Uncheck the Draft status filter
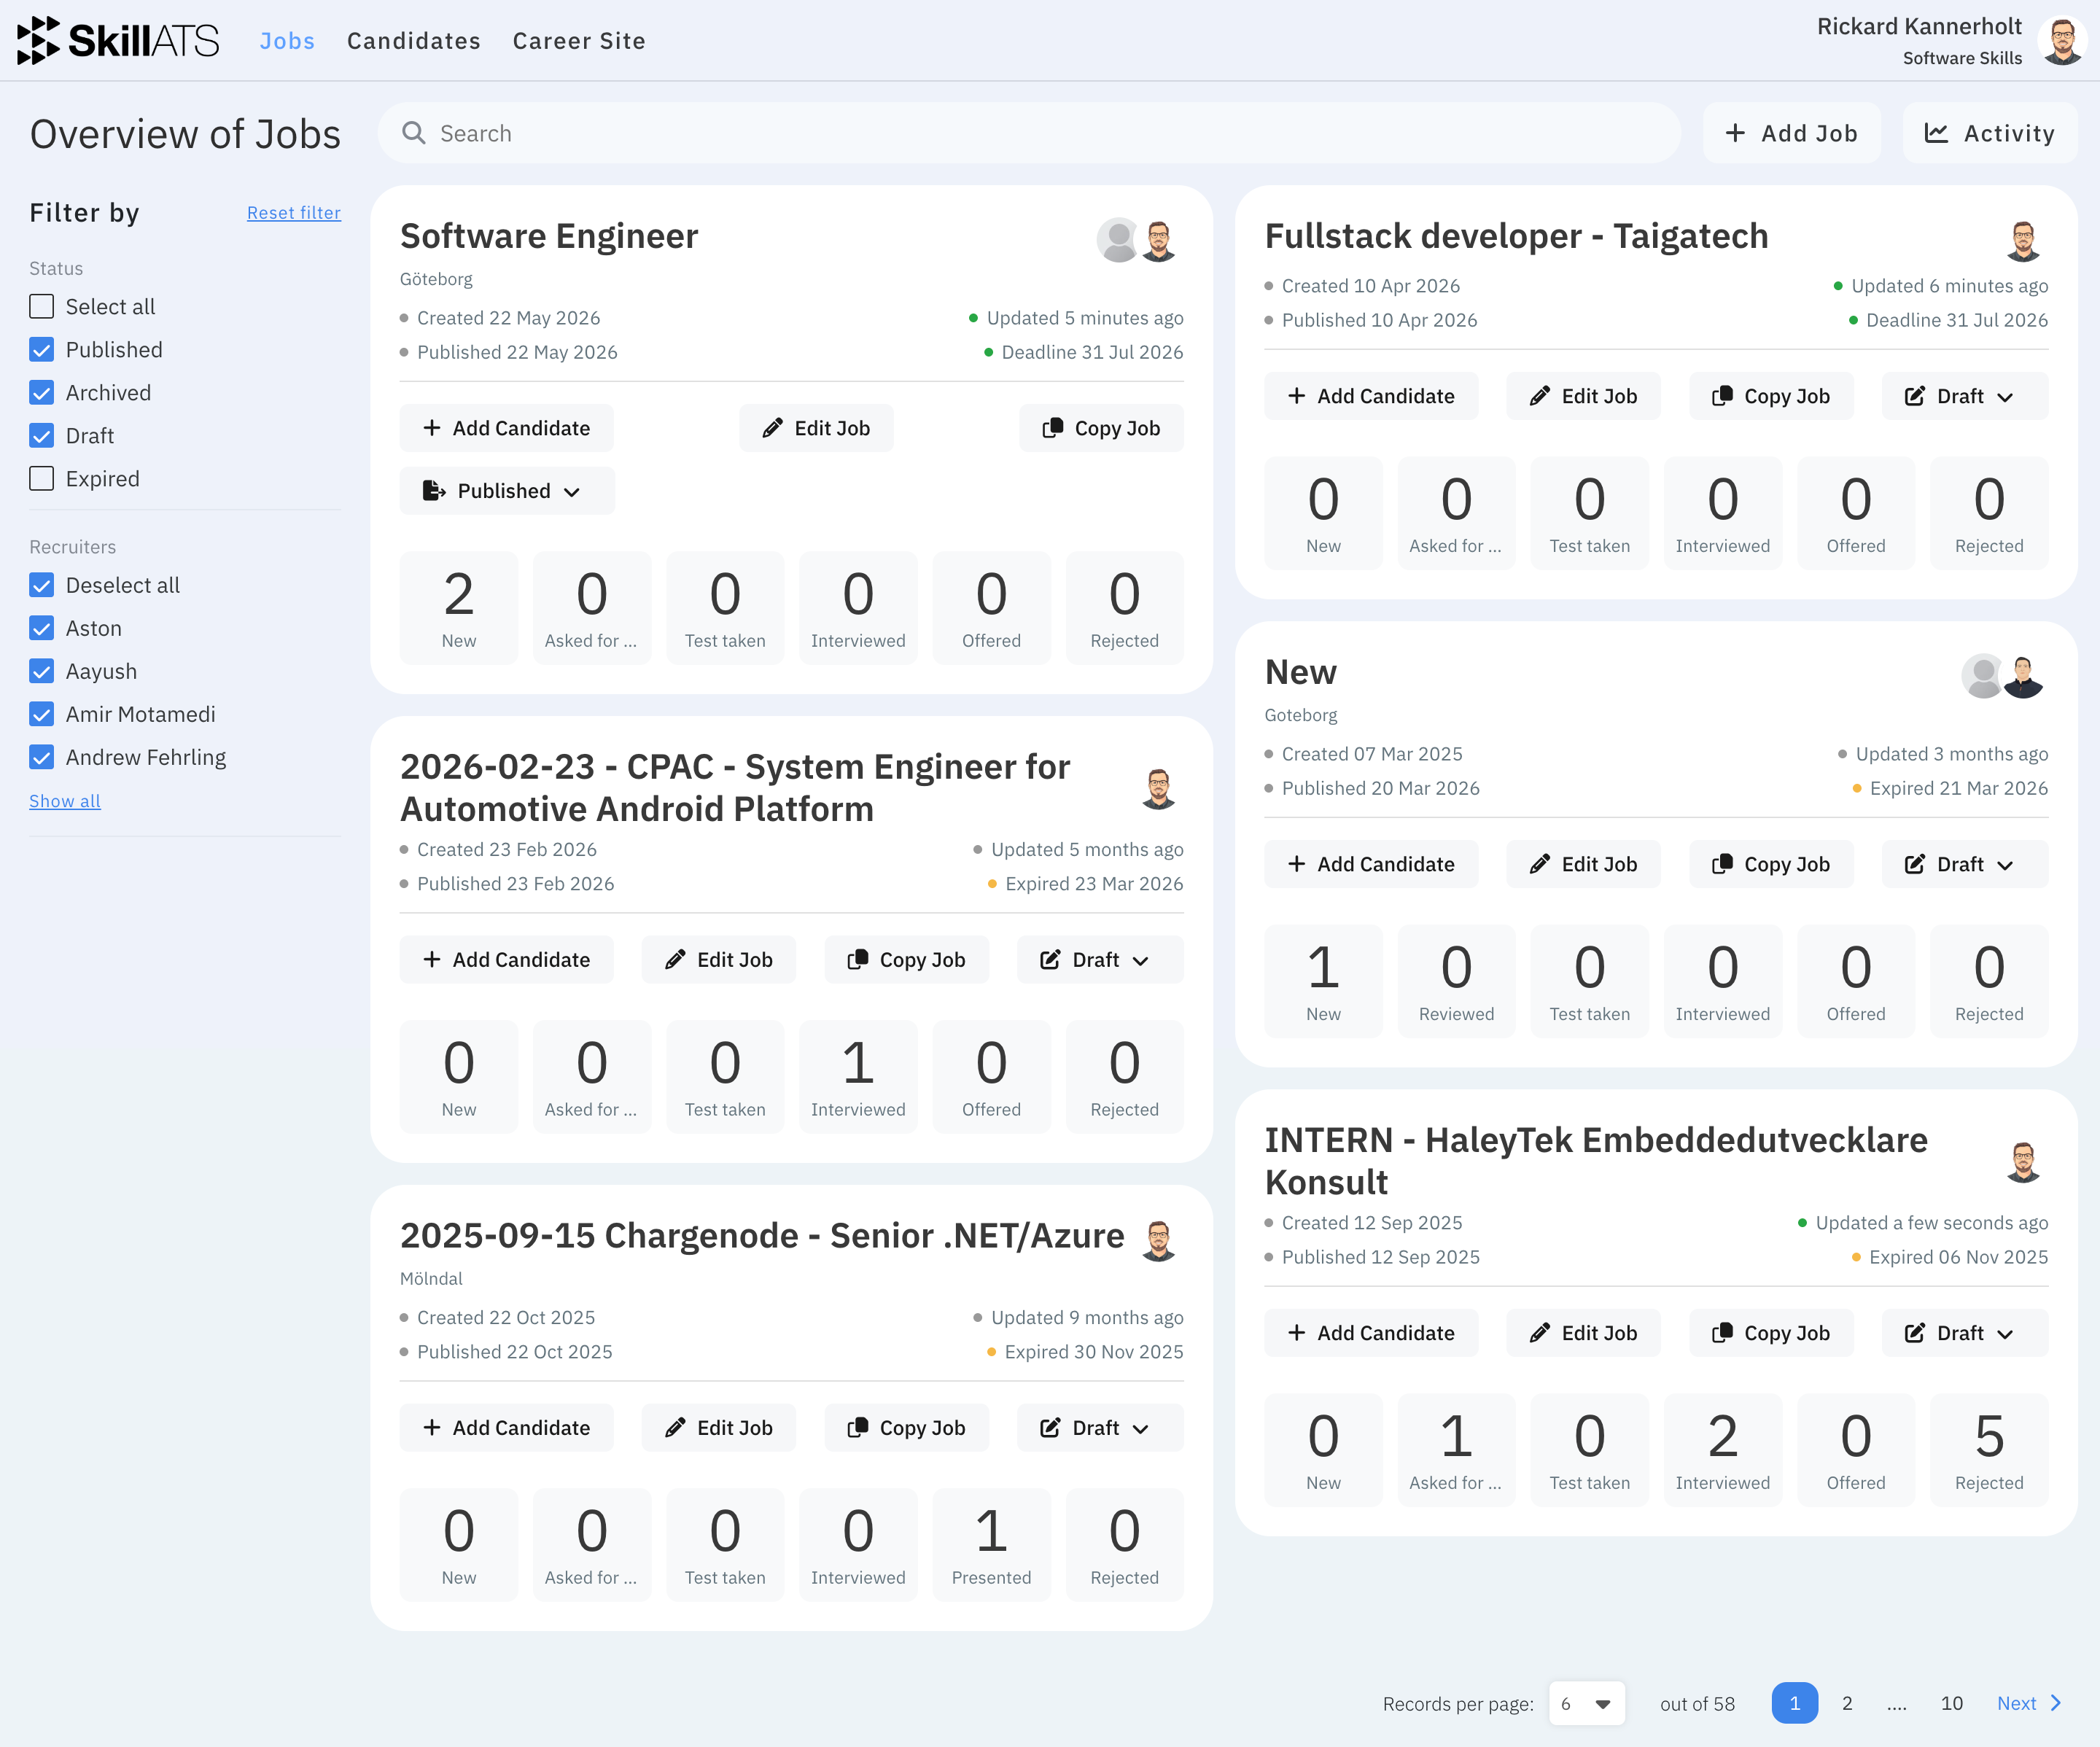2100x1747 pixels. click(41, 435)
